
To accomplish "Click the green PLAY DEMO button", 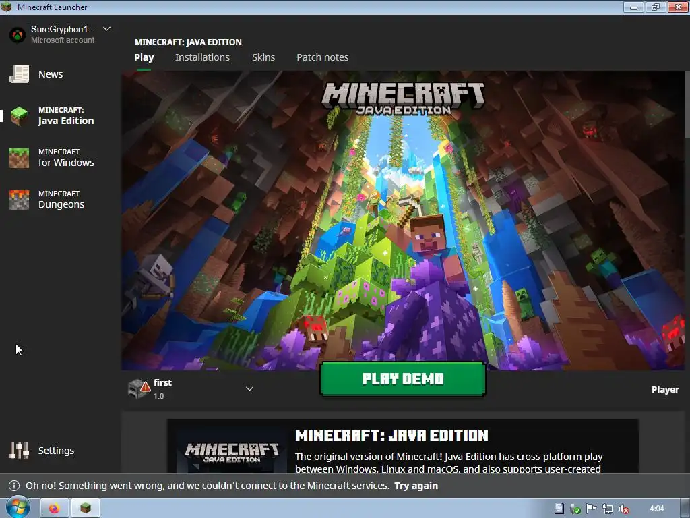I will coord(403,379).
